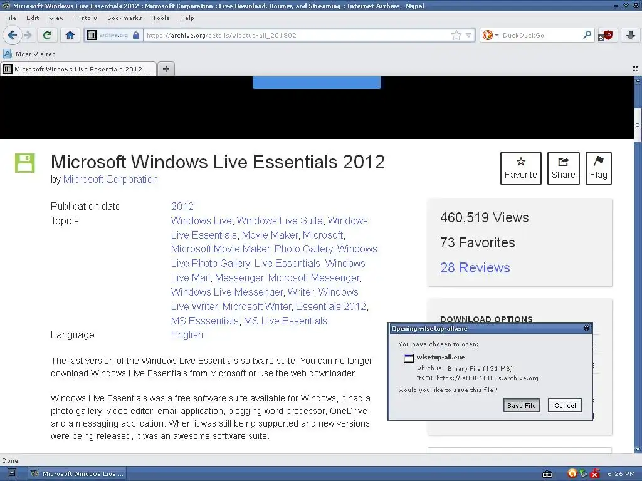
Task: Open the Most Visited bookmarks folder
Action: tap(29, 54)
